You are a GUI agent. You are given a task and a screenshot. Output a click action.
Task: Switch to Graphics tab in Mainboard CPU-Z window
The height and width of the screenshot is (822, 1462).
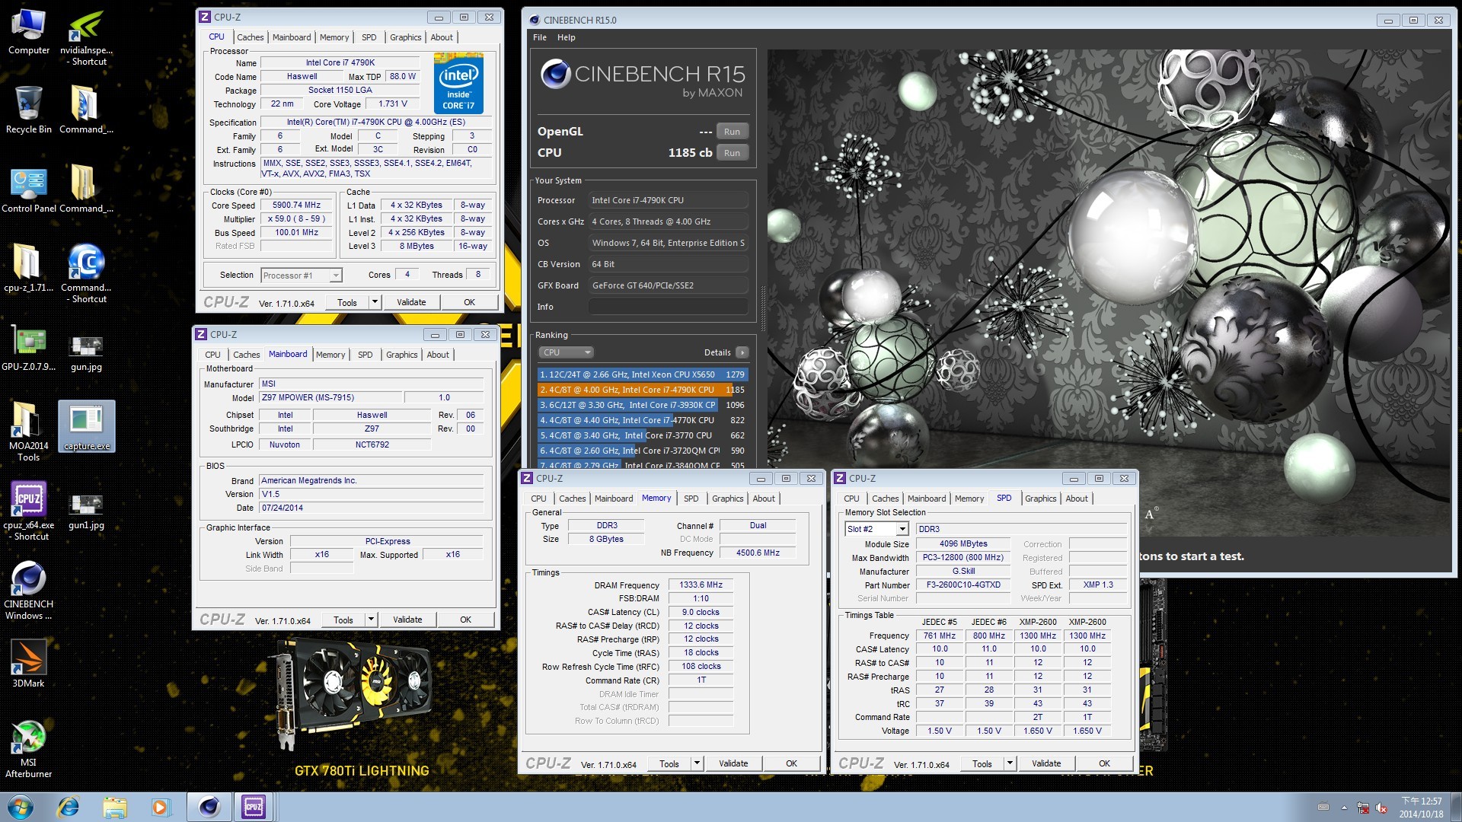point(401,355)
